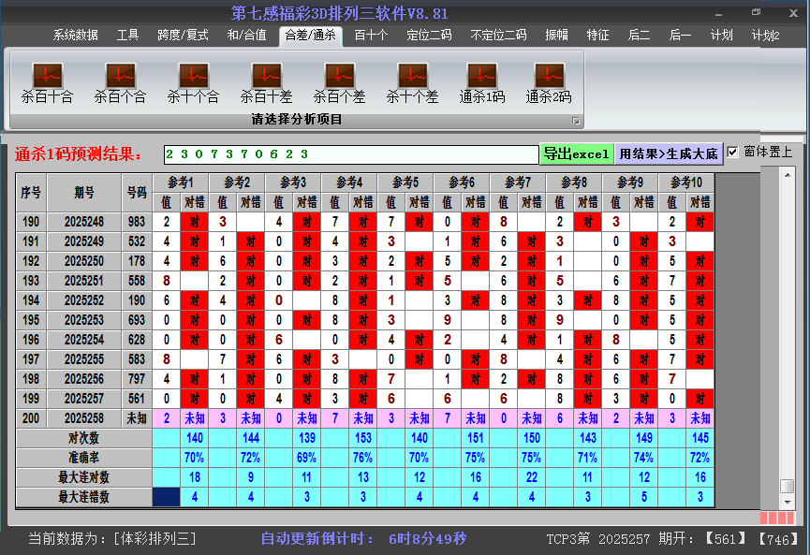Viewport: 810px width, 555px height.
Task: Open the 杀百十差 analysis icon
Action: pos(267,82)
